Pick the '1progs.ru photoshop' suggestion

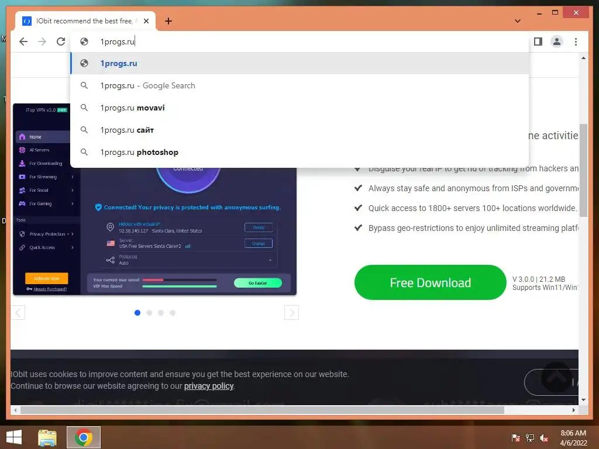tap(299, 152)
